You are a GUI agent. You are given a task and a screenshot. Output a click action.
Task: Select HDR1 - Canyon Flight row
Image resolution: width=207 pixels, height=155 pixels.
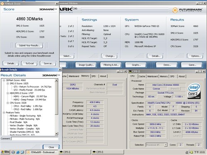30,96
